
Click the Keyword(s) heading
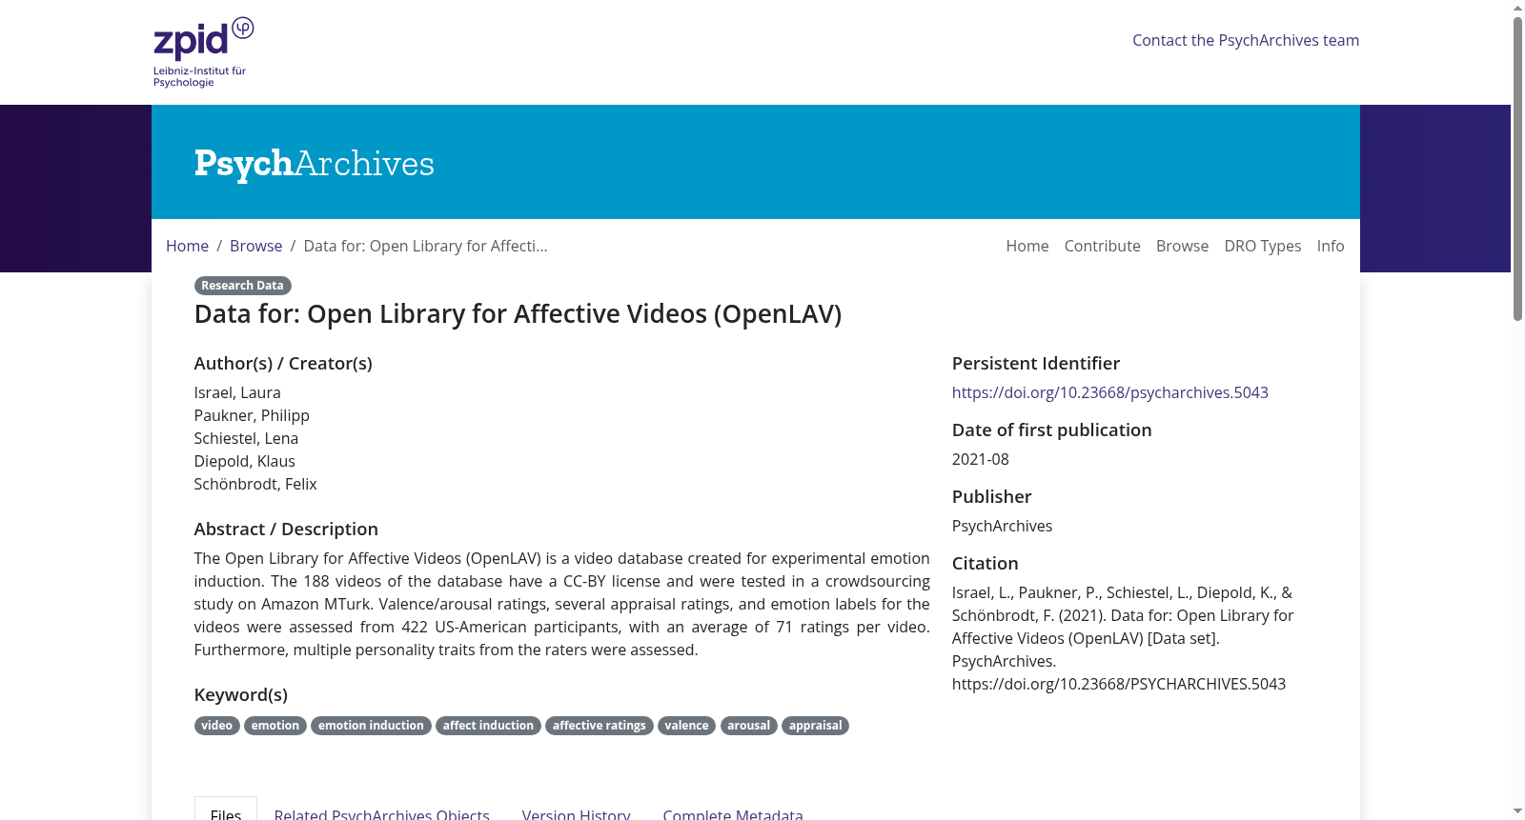coord(241,694)
